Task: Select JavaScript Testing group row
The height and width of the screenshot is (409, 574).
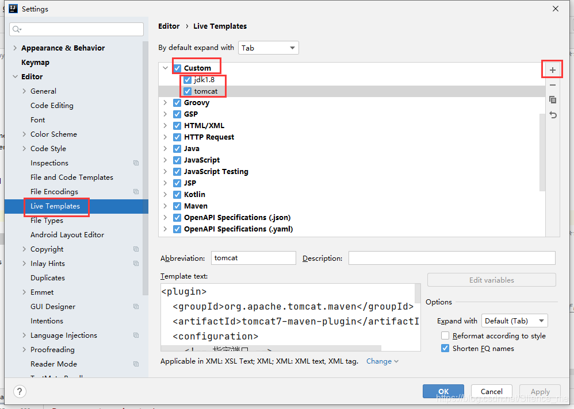Action: (x=352, y=171)
